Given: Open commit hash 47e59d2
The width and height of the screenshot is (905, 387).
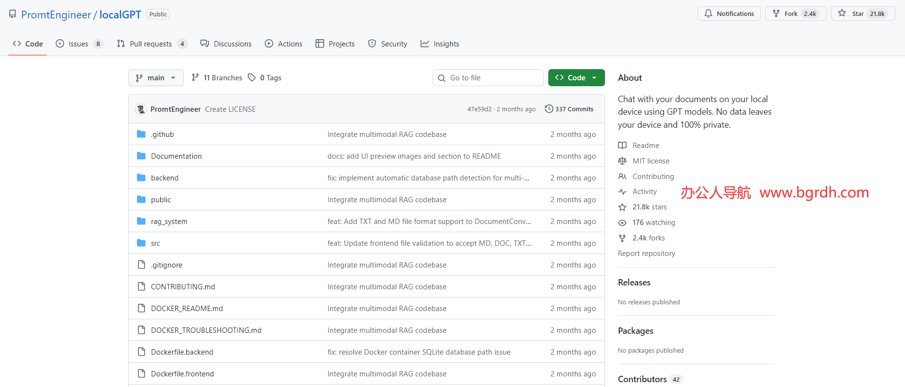Looking at the screenshot, I should pyautogui.click(x=479, y=109).
